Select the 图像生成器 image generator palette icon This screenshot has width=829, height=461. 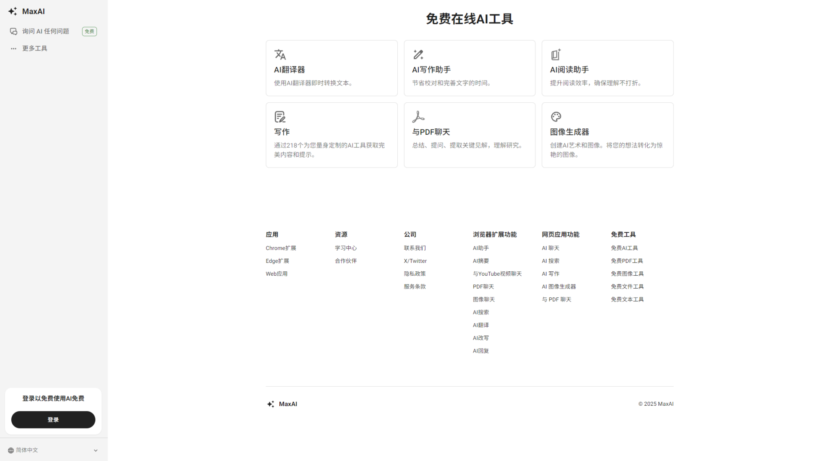(556, 117)
